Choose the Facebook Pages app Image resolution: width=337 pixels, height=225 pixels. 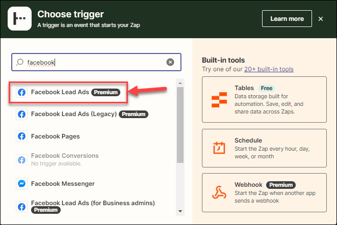tap(48, 136)
